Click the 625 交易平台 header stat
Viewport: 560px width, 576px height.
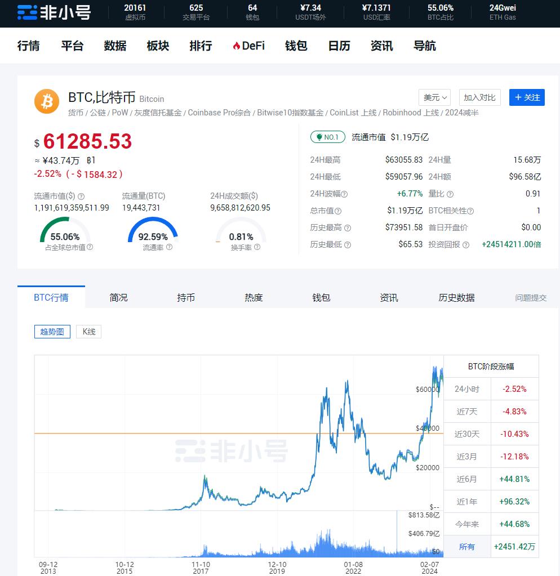tap(196, 12)
